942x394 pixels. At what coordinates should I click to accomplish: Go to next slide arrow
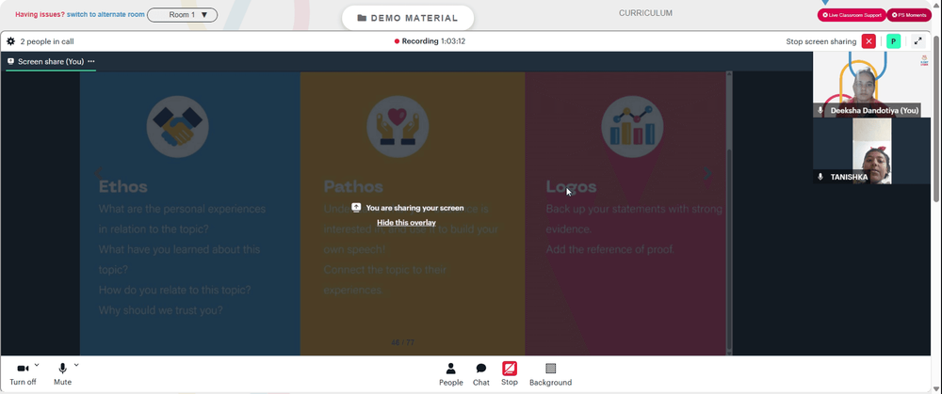pos(707,173)
